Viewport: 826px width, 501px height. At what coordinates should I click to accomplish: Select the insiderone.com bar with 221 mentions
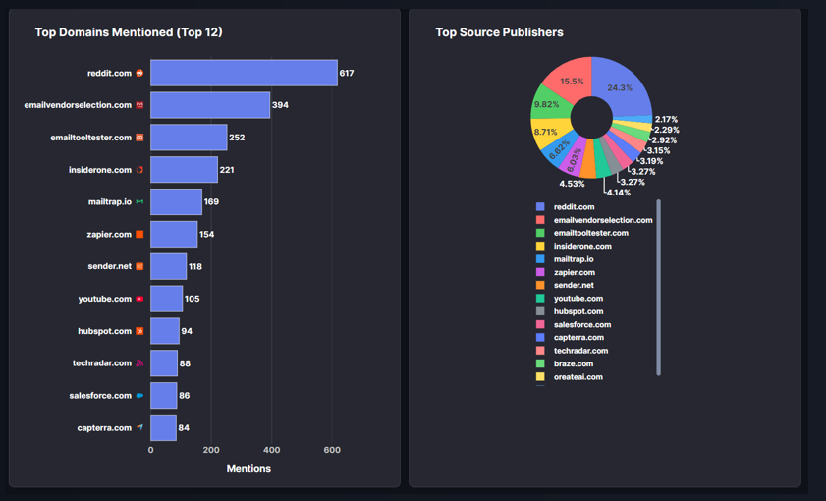[184, 170]
